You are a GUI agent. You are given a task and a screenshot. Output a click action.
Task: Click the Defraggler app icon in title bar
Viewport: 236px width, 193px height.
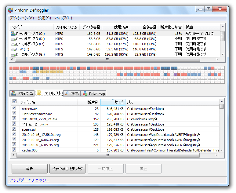click(10, 10)
